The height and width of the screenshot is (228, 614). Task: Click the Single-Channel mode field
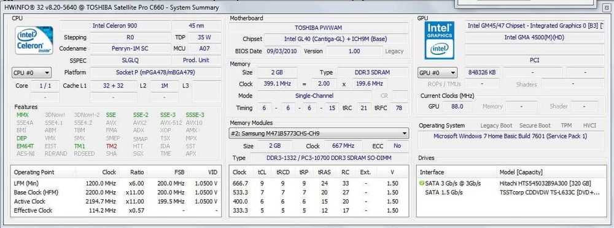[x=314, y=96]
